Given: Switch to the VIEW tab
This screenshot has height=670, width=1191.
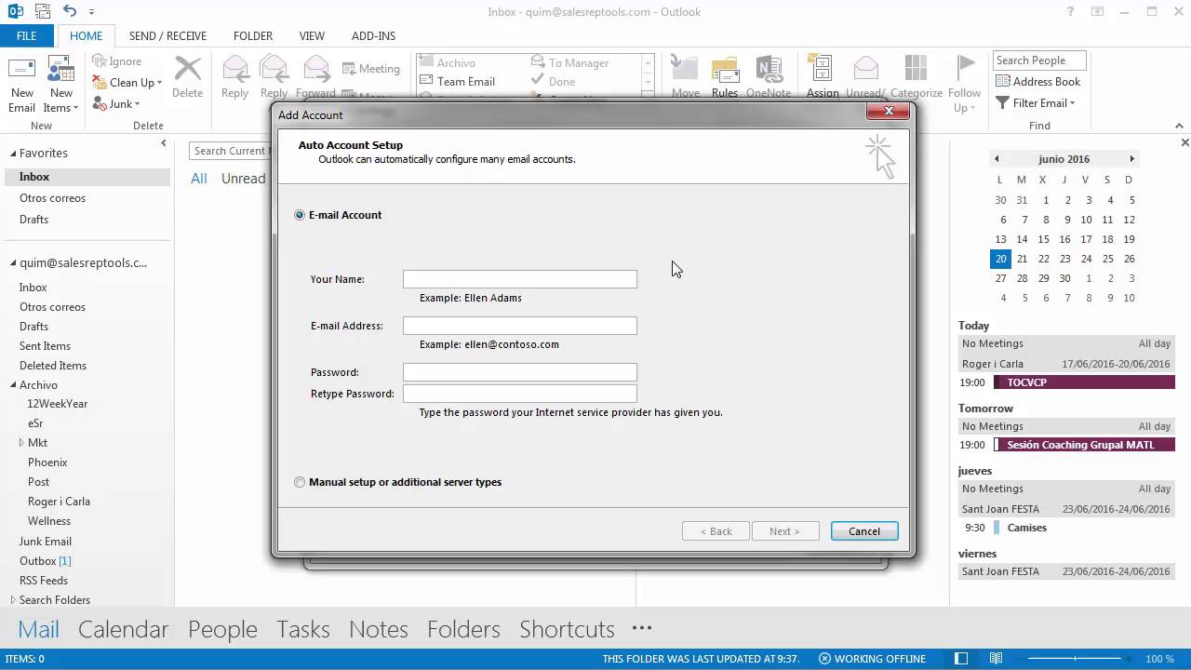Looking at the screenshot, I should tap(312, 35).
